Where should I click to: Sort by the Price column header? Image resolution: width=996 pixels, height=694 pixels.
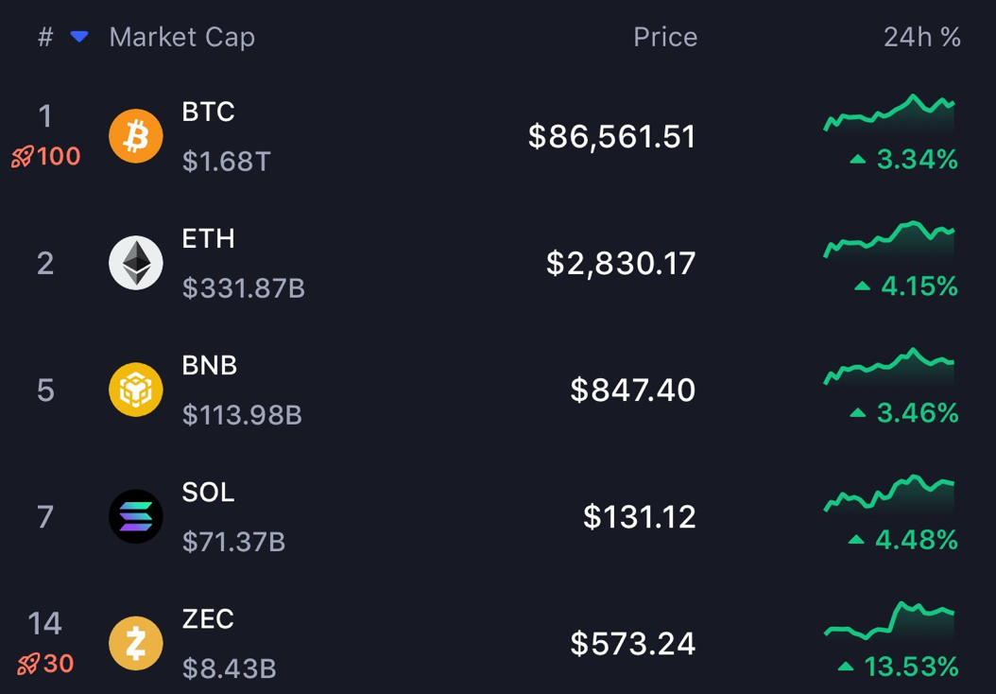(665, 38)
